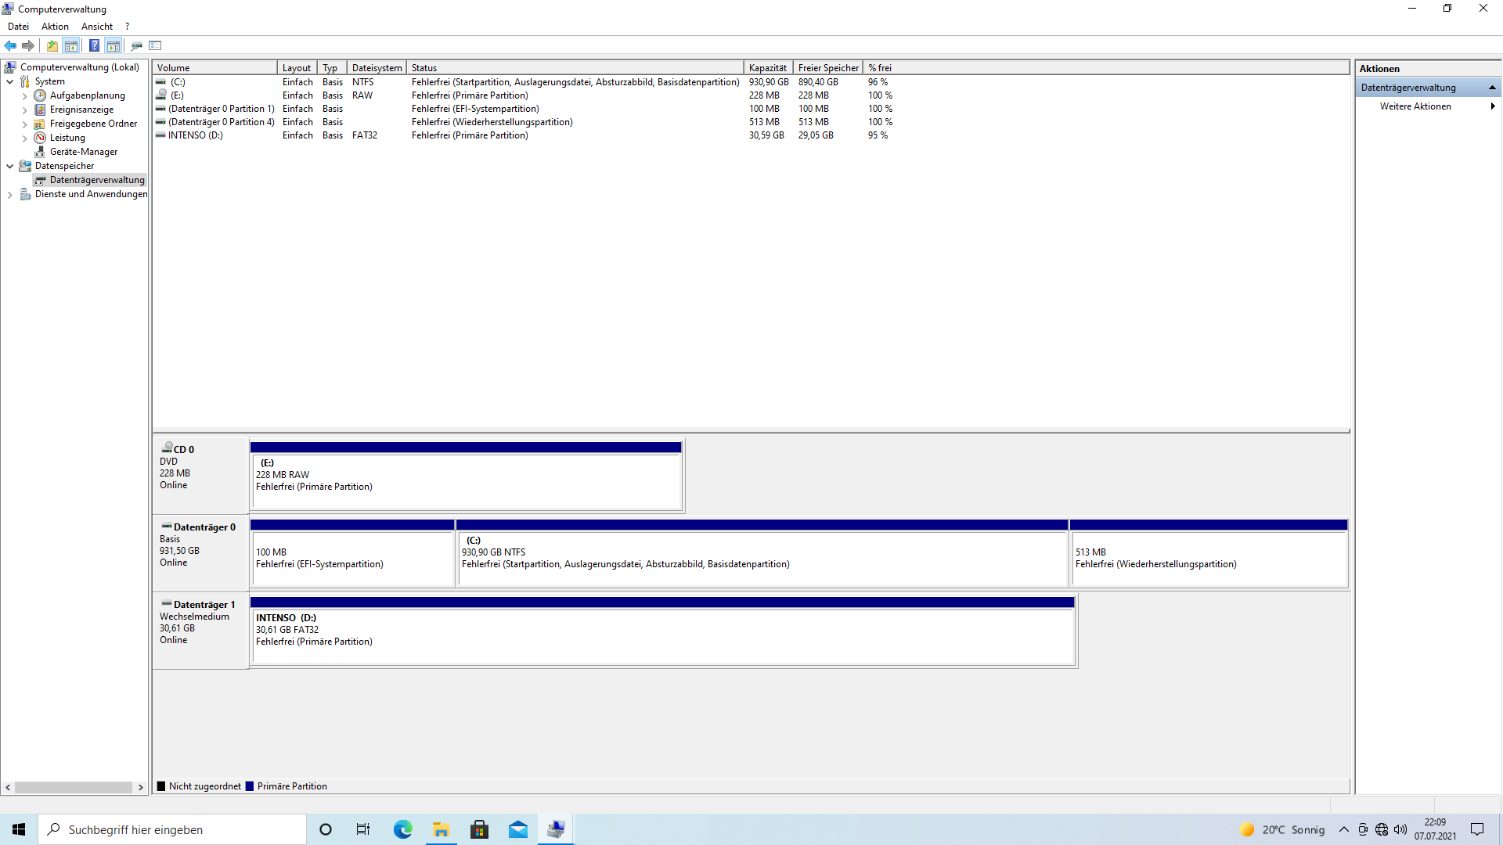The width and height of the screenshot is (1503, 845).
Task: Sort volumes by Kapazität column header
Action: 767,68
